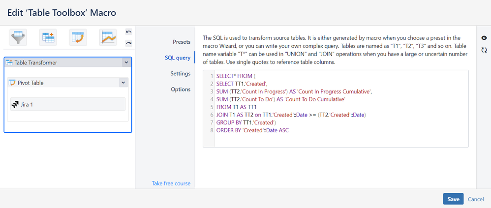The width and height of the screenshot is (491, 208).
Task: Expand the Table Transformer dropdown arrow
Action: click(126, 62)
